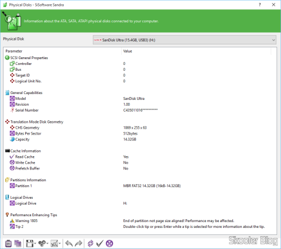
Task: Click the forward arrow toolbar icon
Action: 78,243
